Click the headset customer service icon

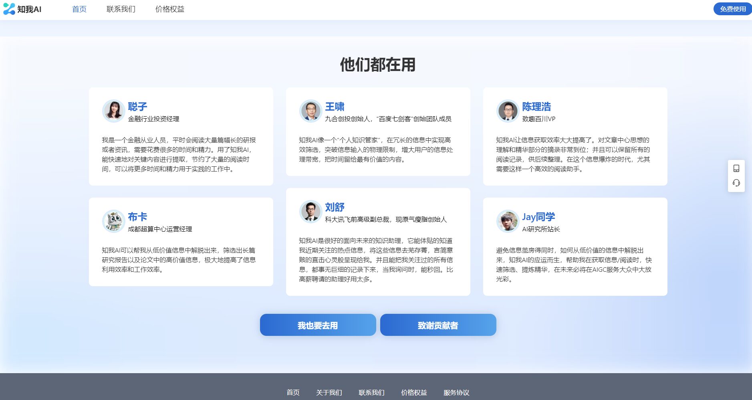(x=736, y=183)
